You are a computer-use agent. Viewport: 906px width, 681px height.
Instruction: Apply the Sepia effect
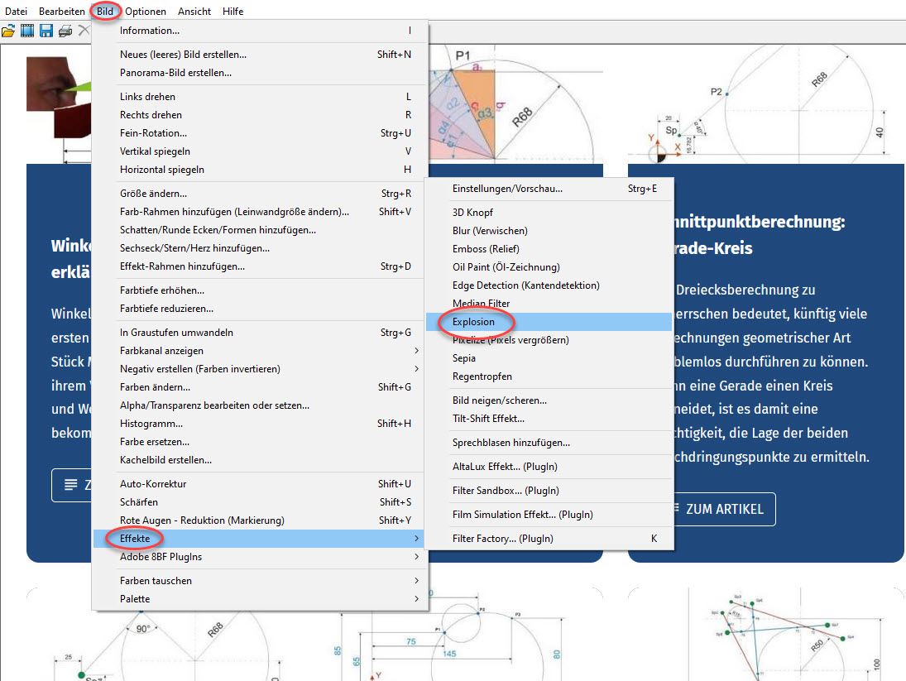click(549, 358)
